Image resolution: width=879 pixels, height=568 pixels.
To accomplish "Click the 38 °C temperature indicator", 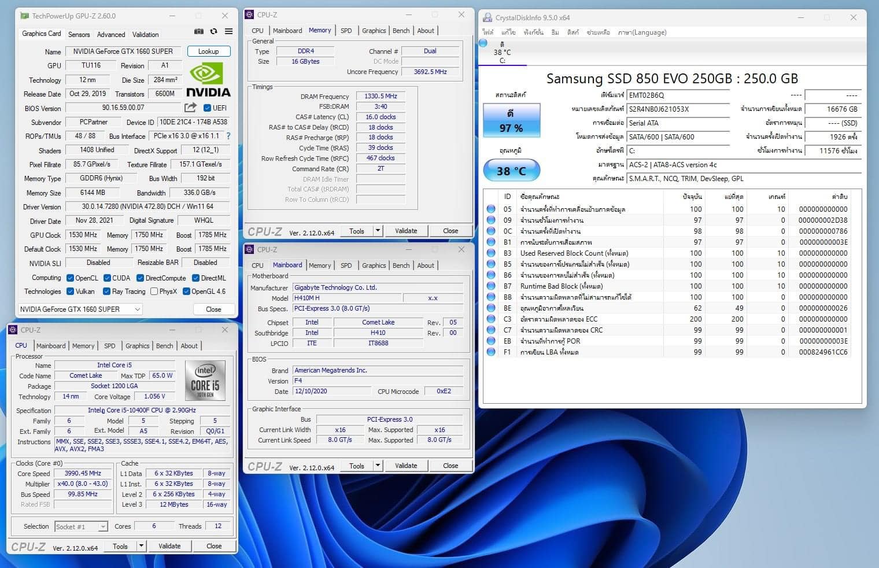I will 511,171.
